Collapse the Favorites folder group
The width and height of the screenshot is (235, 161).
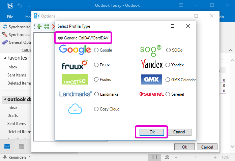(5, 58)
